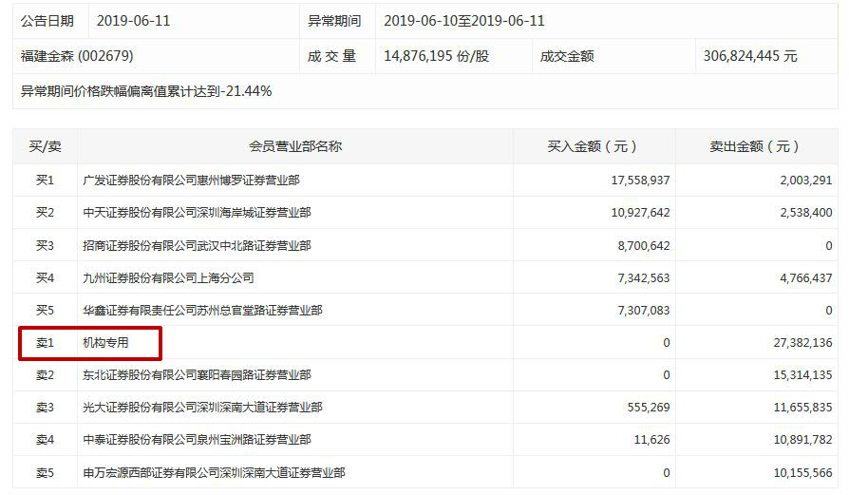The height and width of the screenshot is (495, 849).
Task: Open 中天证券深圳海岸城证券营业部 entry
Action: point(197,213)
